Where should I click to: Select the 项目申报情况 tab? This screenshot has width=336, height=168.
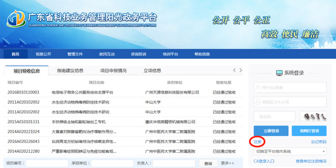tap(114, 71)
